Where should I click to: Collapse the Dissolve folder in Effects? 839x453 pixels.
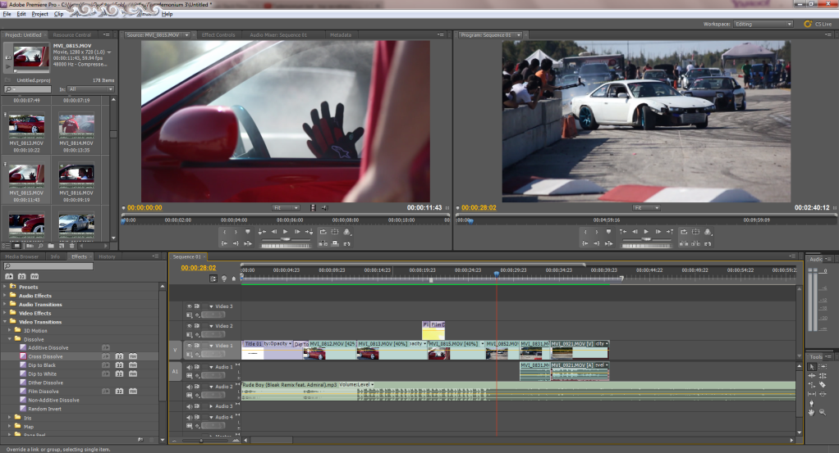10,339
